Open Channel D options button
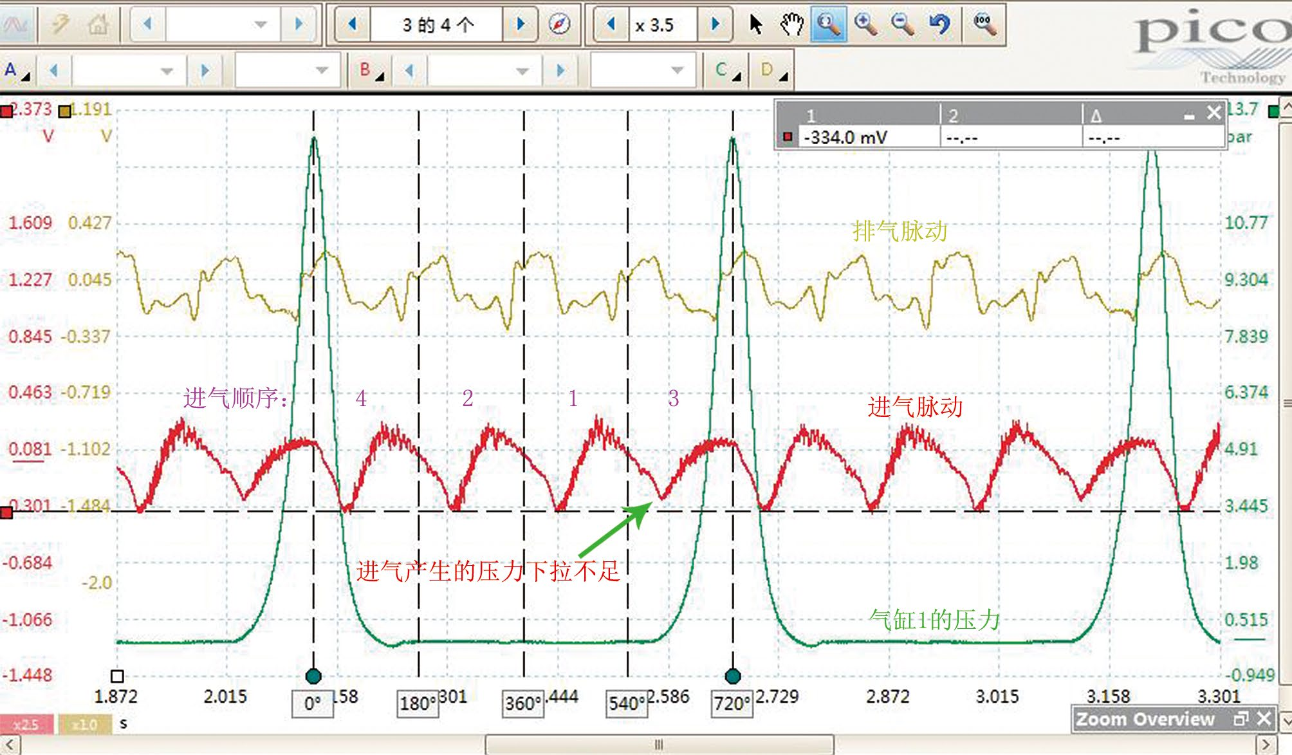The height and width of the screenshot is (755, 1292). click(773, 70)
